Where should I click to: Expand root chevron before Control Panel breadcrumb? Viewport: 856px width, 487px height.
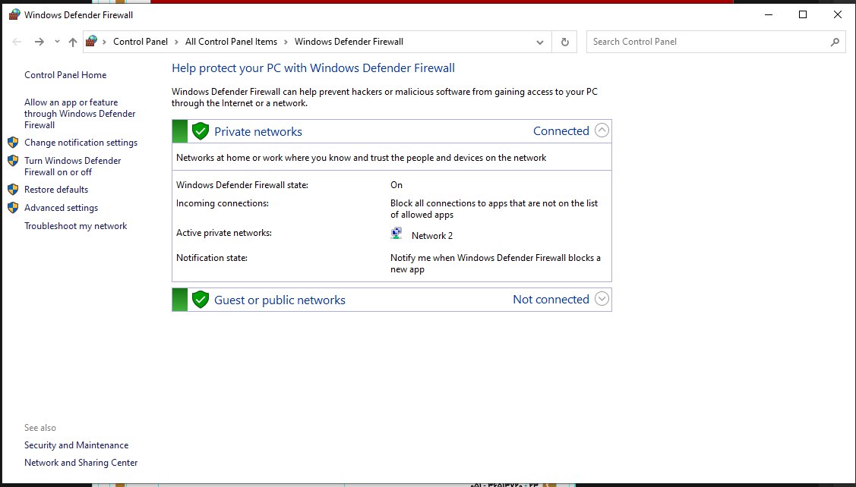point(104,42)
